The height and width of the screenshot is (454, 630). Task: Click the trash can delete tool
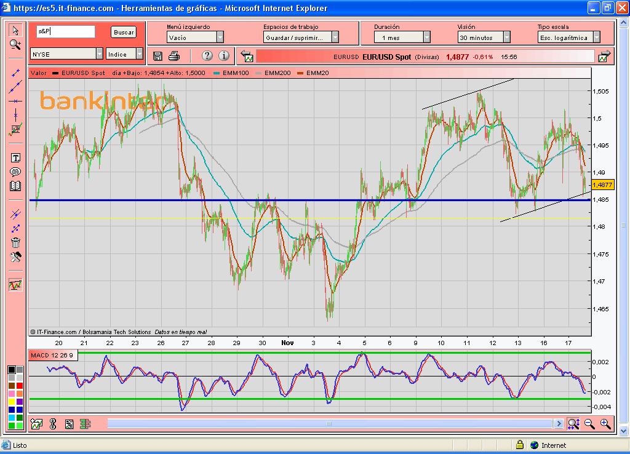(15, 242)
